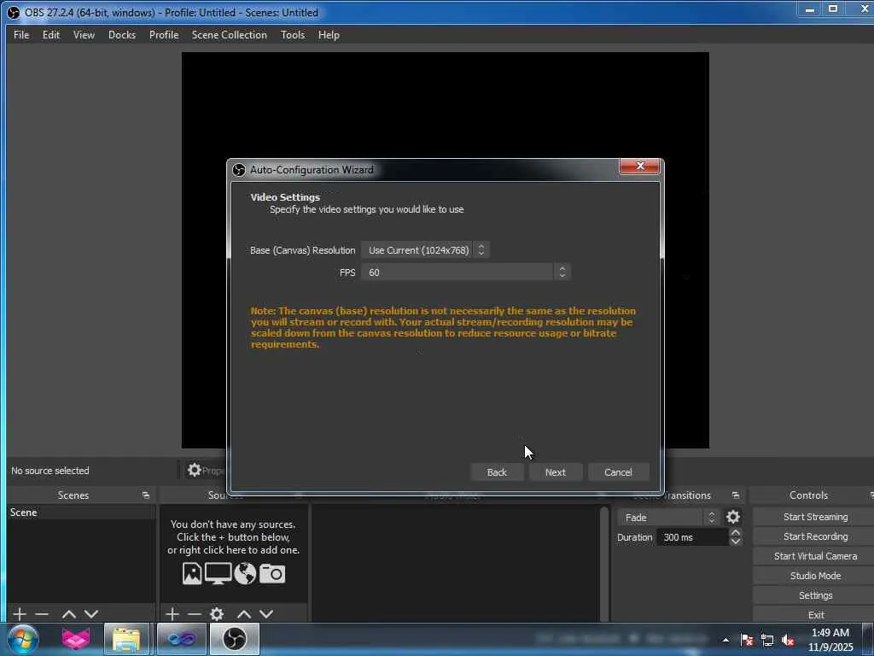Open source properties gear in Sources toolbar
874x656 pixels.
pos(217,614)
